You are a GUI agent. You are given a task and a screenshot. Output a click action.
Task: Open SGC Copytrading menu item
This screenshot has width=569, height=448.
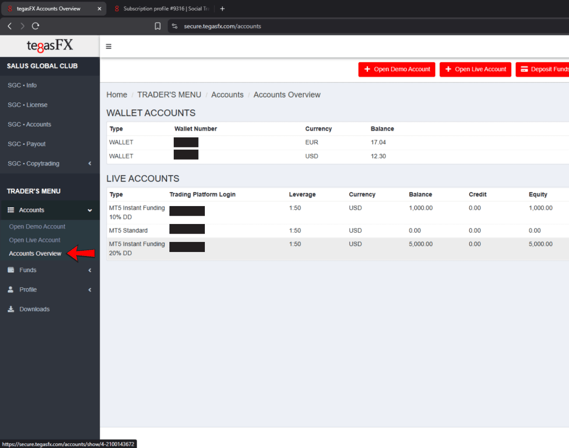pyautogui.click(x=50, y=164)
